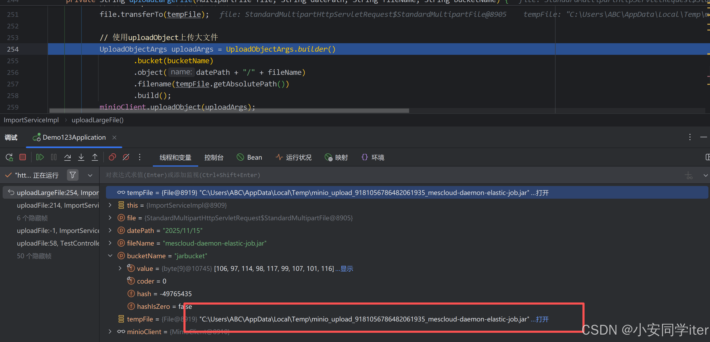This screenshot has width=710, height=342.
Task: Switch to the Bean tab
Action: click(x=249, y=158)
